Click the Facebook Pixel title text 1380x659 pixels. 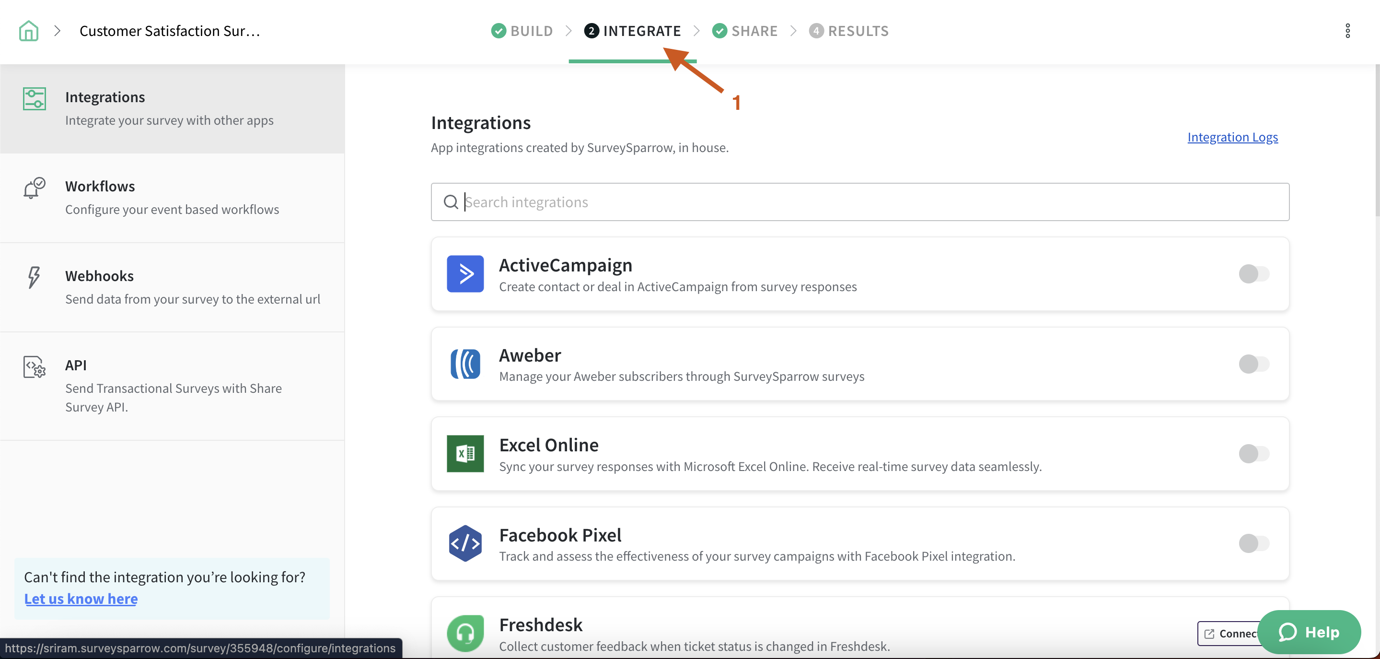point(560,535)
